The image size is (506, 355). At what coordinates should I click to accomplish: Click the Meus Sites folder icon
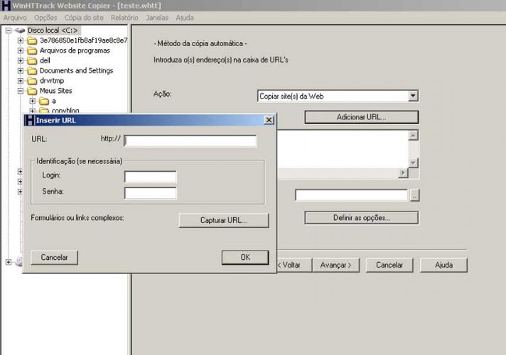point(32,91)
